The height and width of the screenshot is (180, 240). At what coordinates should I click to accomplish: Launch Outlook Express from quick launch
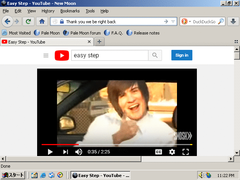[x=52, y=175]
